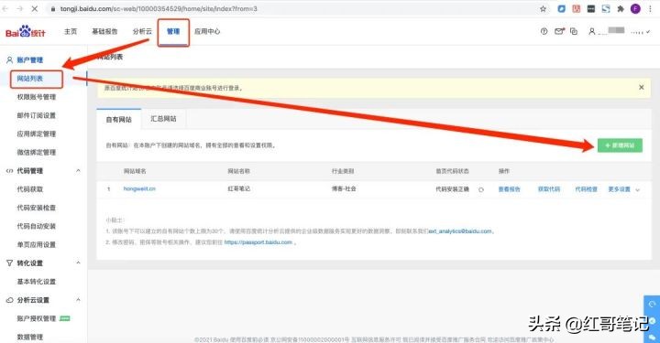Open the user account icon in header

click(591, 31)
